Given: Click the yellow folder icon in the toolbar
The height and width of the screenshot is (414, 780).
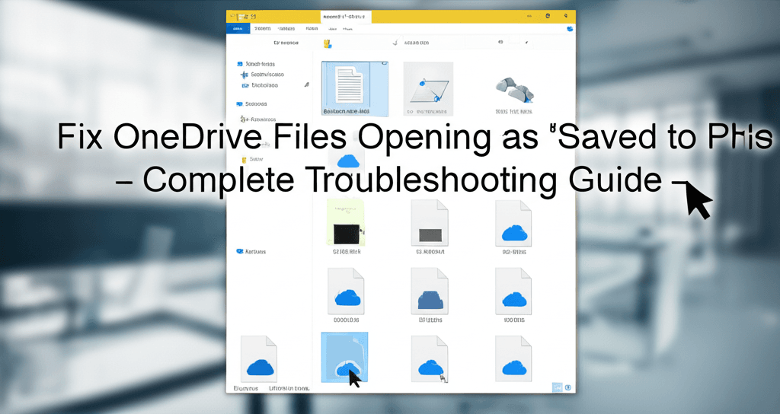Looking at the screenshot, I should (328, 43).
